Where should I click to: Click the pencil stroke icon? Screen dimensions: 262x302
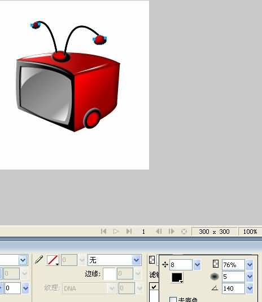[39, 260]
